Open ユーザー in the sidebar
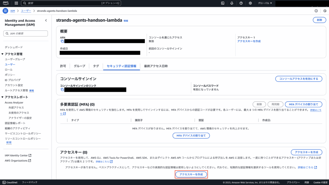Screen dimensions: 329x185 pyautogui.click(x=10, y=64)
